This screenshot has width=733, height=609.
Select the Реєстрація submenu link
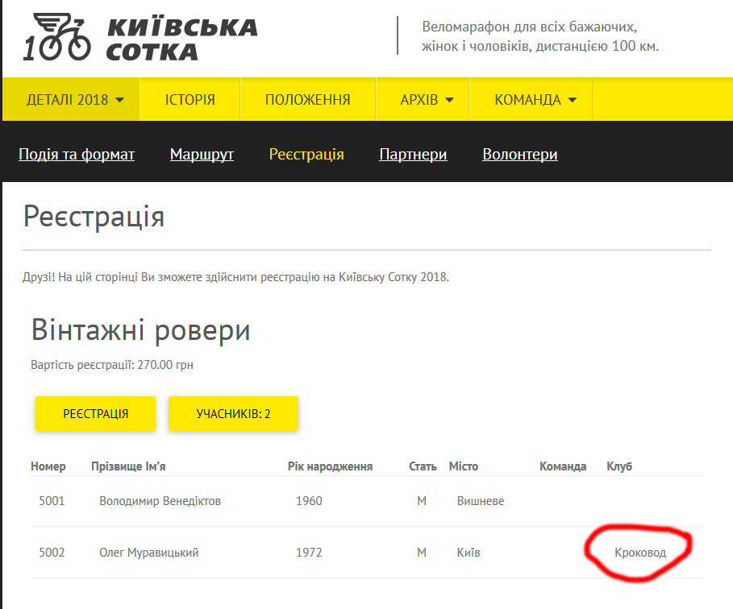pos(306,154)
